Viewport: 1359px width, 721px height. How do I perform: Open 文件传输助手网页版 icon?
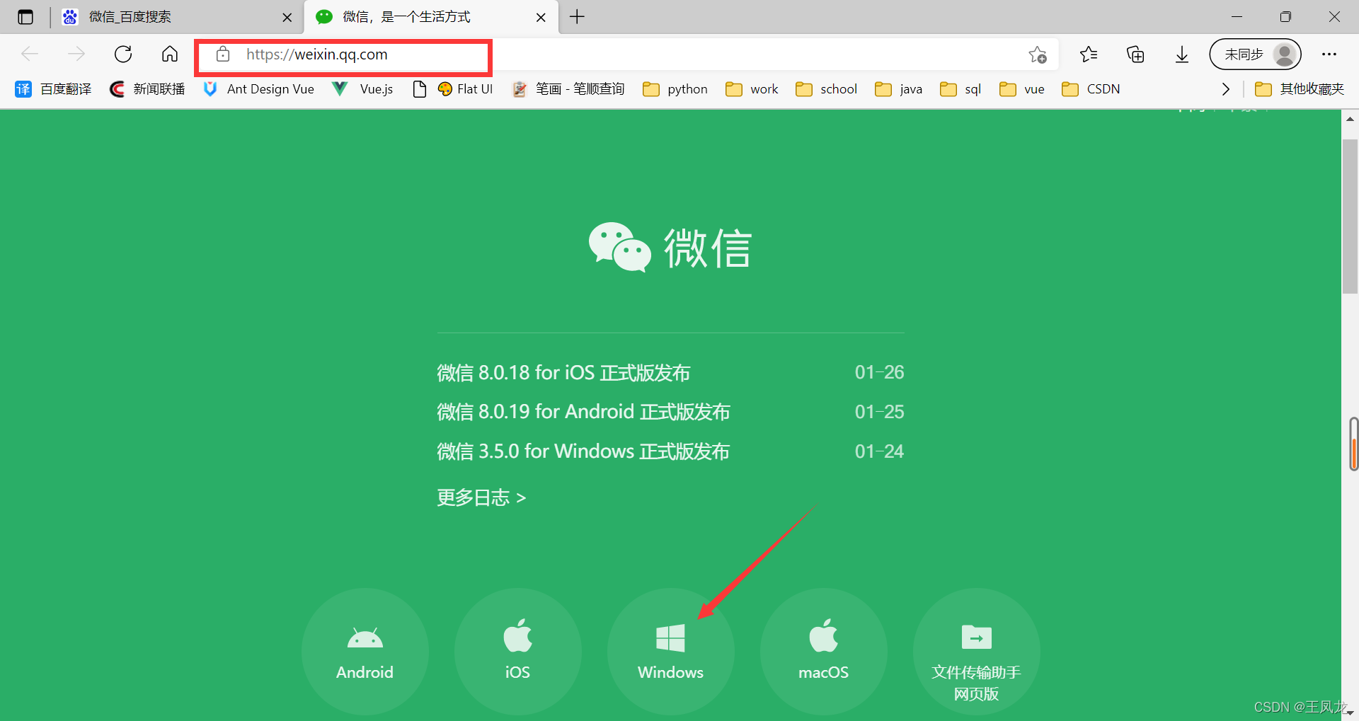(977, 652)
